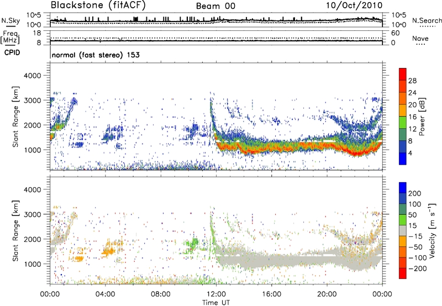Click the grey segment of velocity colorbar
The width and height of the screenshot is (442, 306).
403,230
